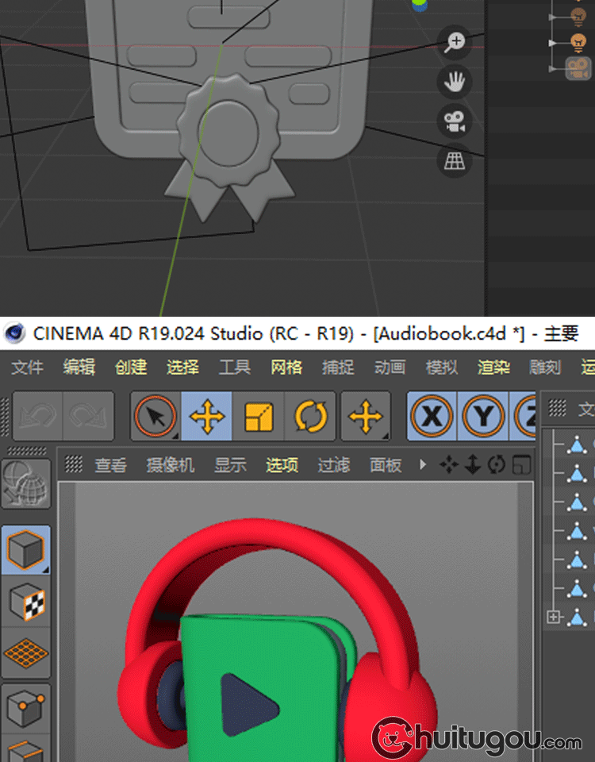Click the viewport rotate camera icon
This screenshot has height=762, width=595.
coord(497,464)
